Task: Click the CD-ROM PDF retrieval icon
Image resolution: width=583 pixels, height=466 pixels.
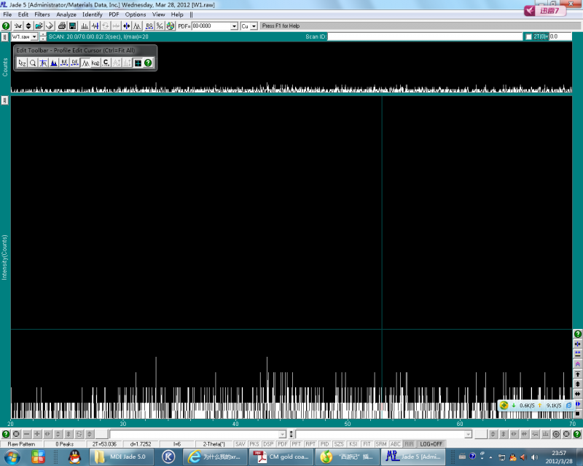Action: 171,26
